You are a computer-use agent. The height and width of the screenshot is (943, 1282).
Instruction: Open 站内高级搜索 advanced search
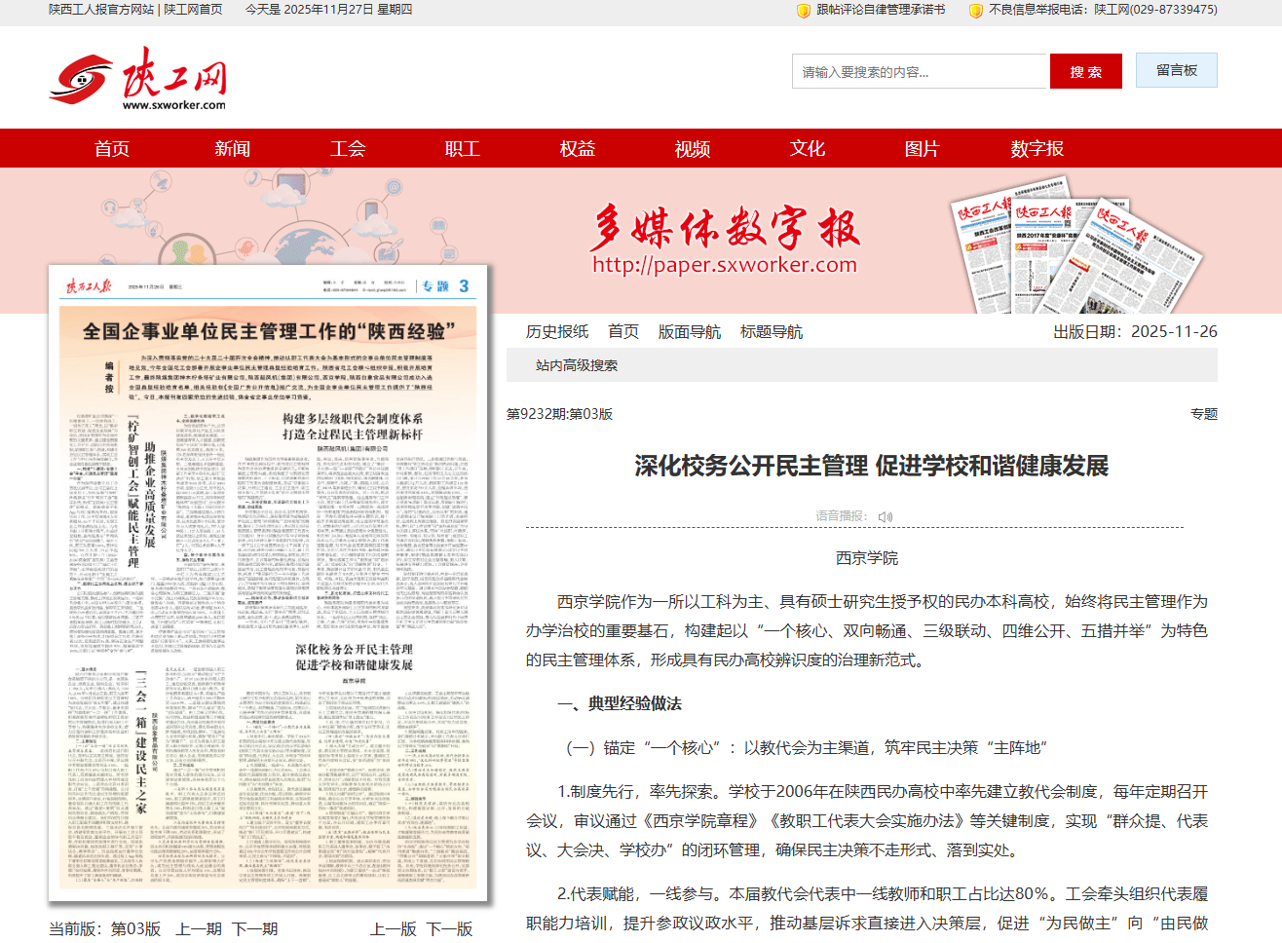tap(576, 365)
